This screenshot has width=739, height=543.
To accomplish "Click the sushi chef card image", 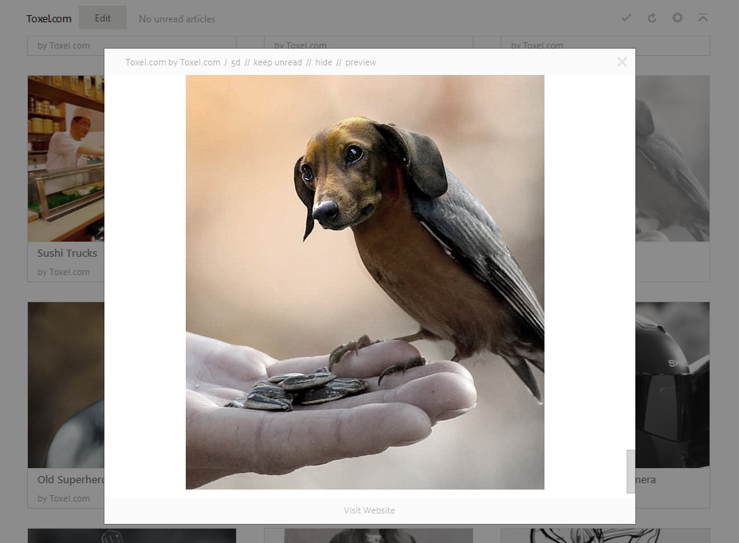I will [x=64, y=159].
